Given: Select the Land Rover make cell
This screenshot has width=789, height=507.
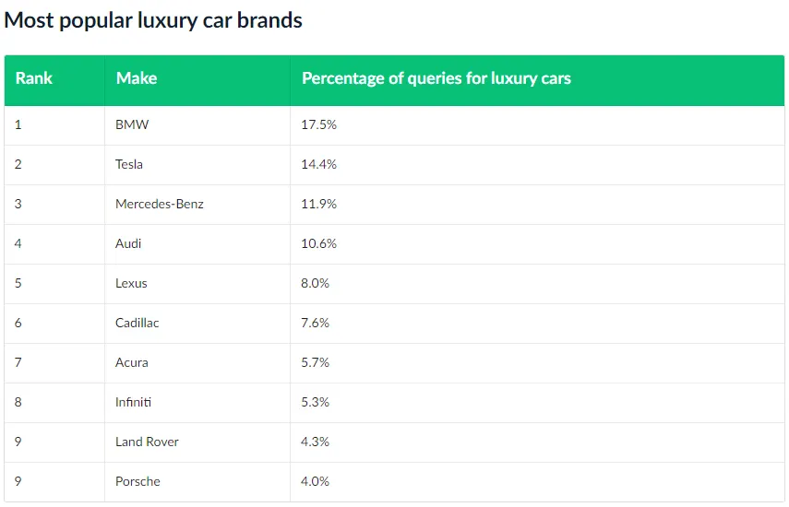Looking at the screenshot, I should click(147, 442).
